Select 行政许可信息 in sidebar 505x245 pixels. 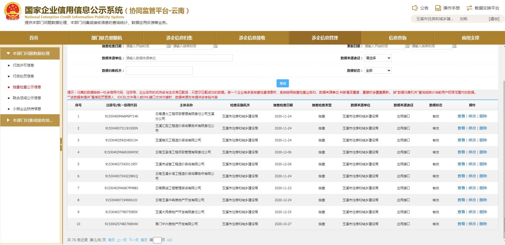coord(23,65)
